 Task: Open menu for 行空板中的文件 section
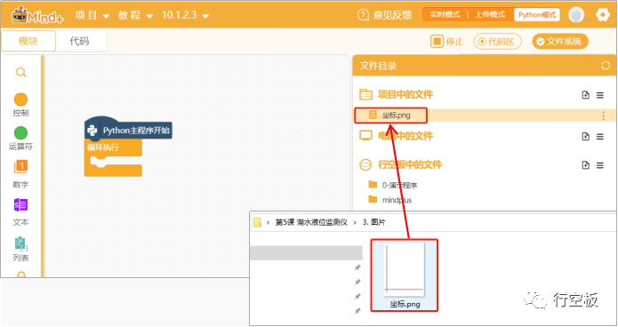[600, 165]
